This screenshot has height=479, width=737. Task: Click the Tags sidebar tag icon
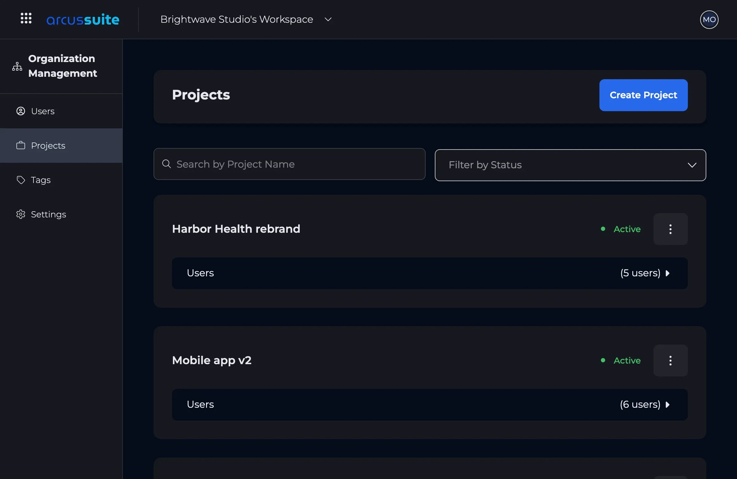click(x=21, y=180)
